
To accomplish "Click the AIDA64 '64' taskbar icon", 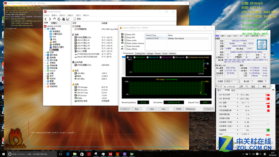I will click(x=110, y=154).
